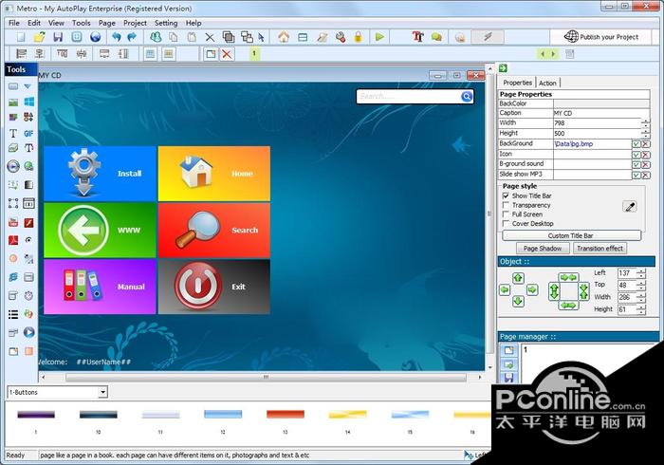Save project with the floppy disk icon
Image resolution: width=664 pixels, height=465 pixels.
(x=58, y=37)
